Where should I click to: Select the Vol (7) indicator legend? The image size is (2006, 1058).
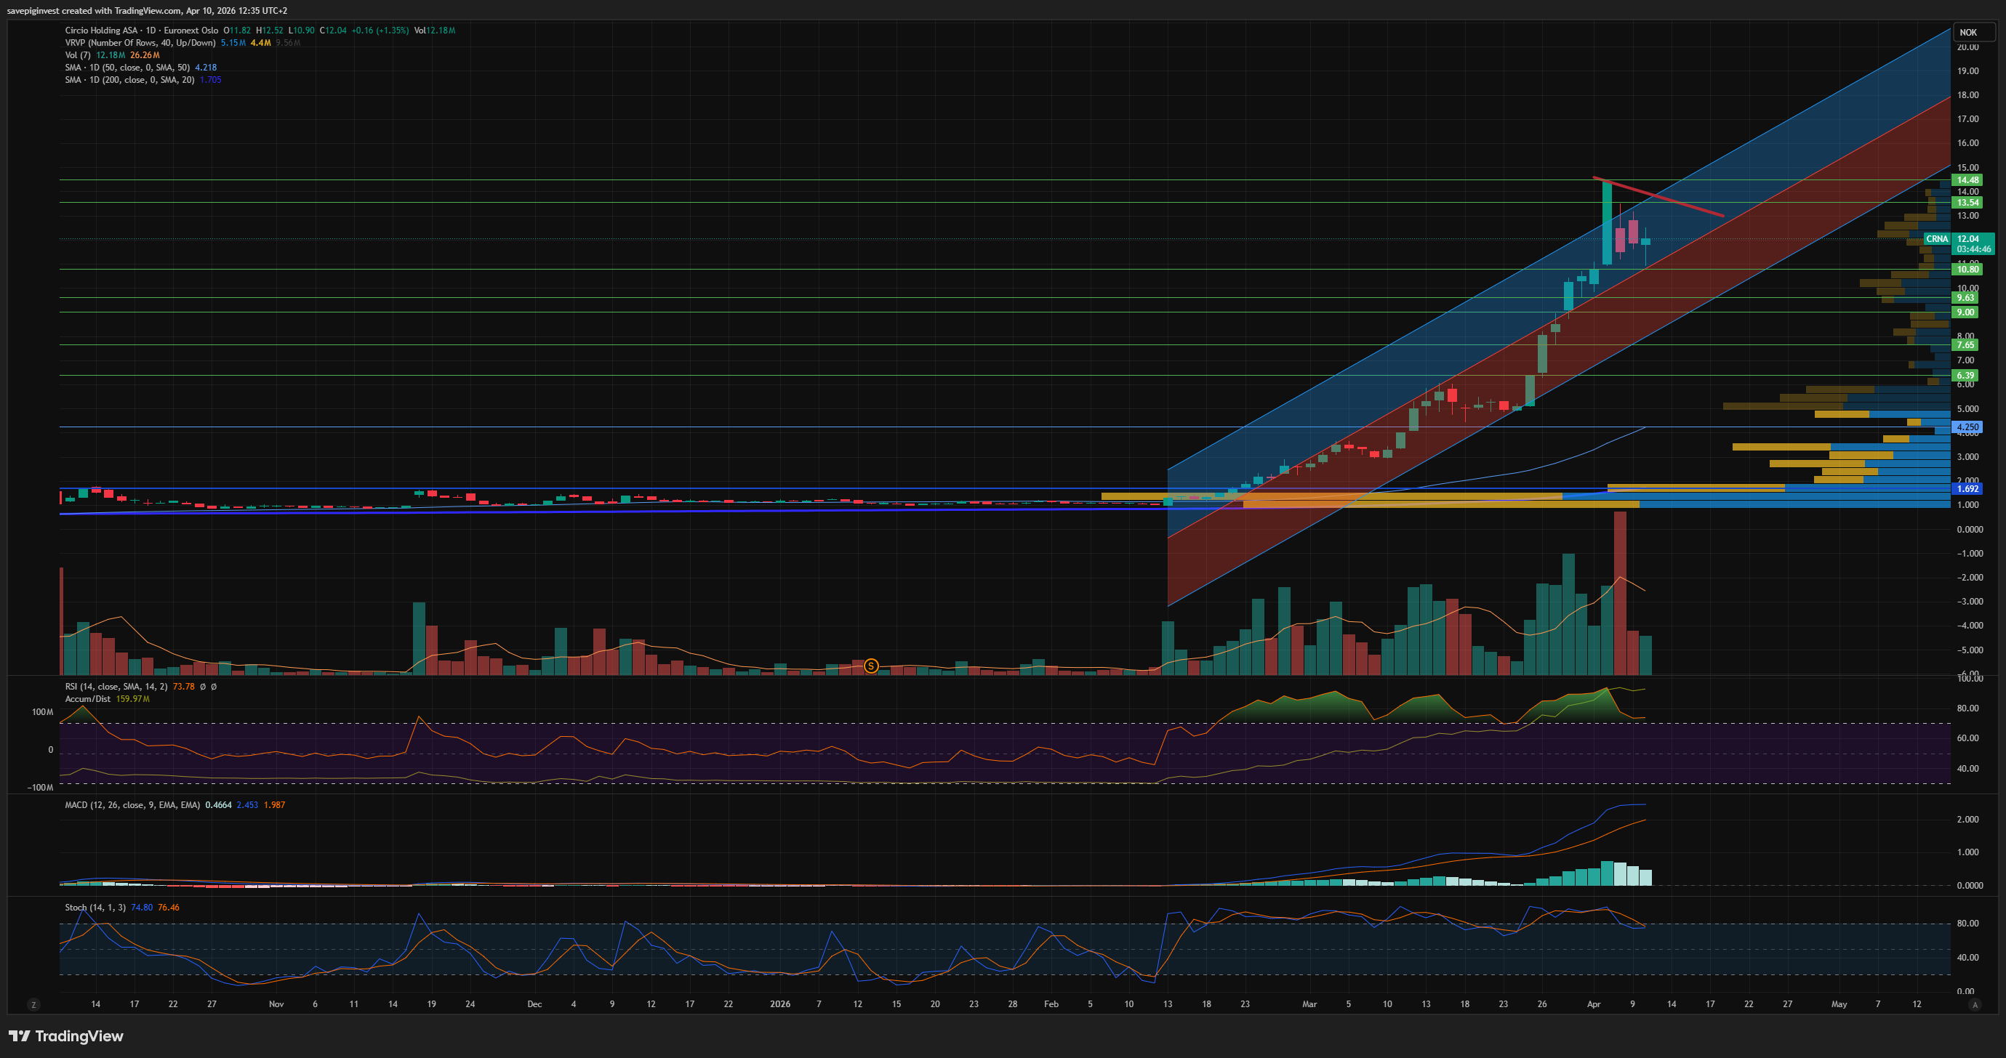pos(78,55)
